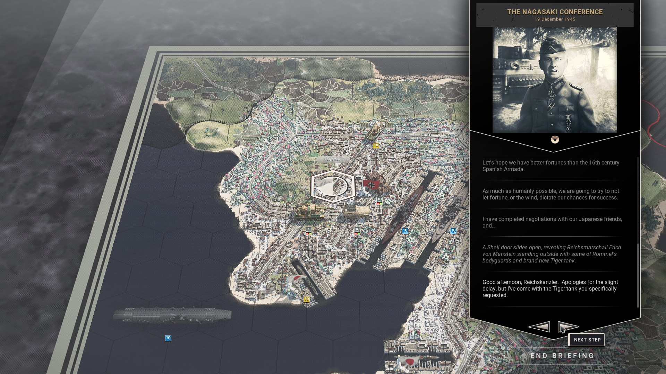This screenshot has width=666, height=374.
Task: Click the yellow 10 badge at southern docks
Action: pos(306,299)
